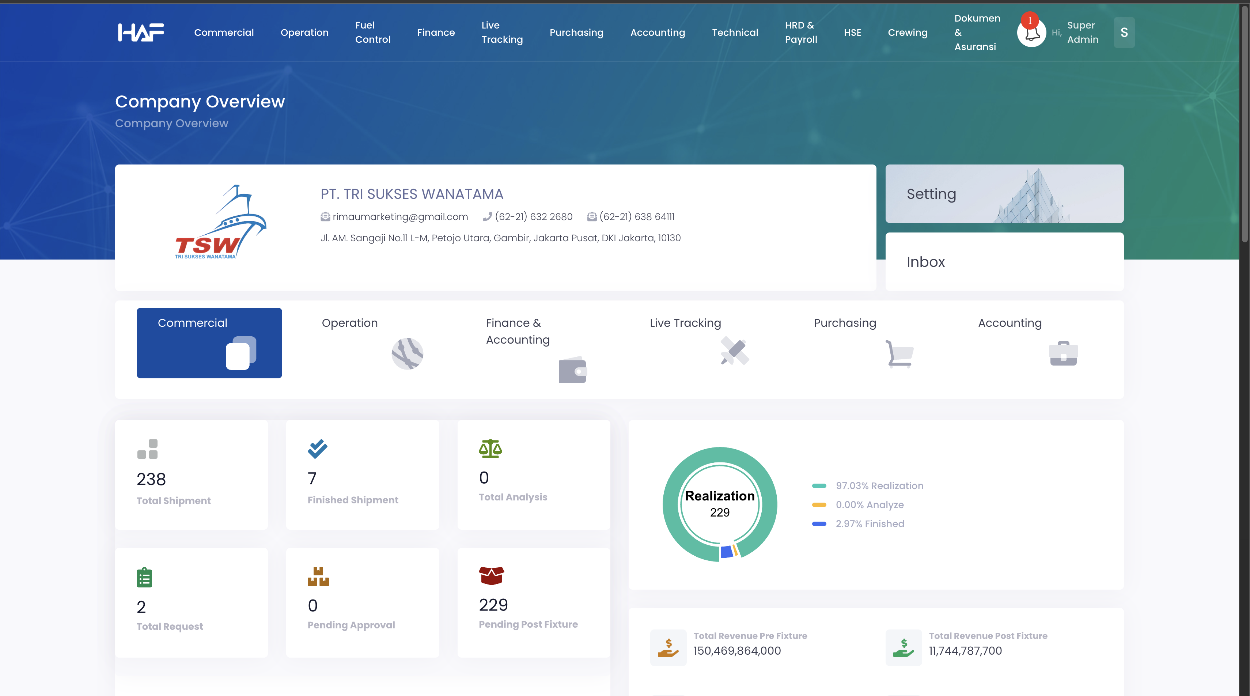Click the rimaumarketing@gmail.com email link
Image resolution: width=1250 pixels, height=696 pixels.
pos(400,217)
